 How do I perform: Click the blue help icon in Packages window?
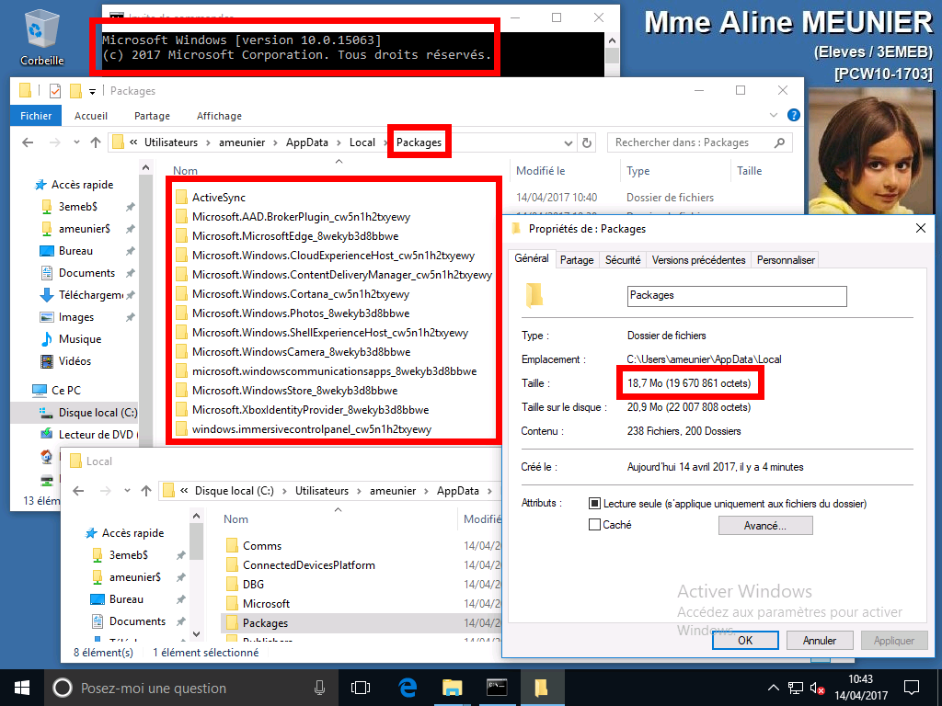(x=794, y=115)
